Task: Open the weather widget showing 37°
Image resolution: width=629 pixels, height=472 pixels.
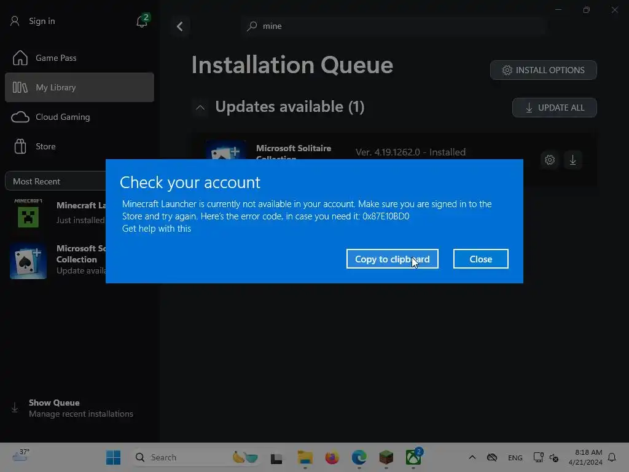Action: click(21, 456)
